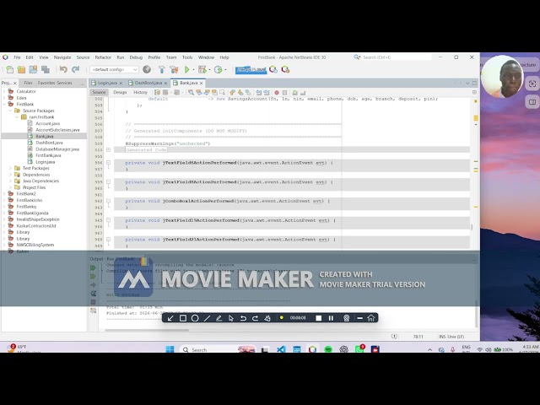Select ellipse tool in recorder bar
Image resolution: width=540 pixels, height=405 pixels.
(195, 318)
